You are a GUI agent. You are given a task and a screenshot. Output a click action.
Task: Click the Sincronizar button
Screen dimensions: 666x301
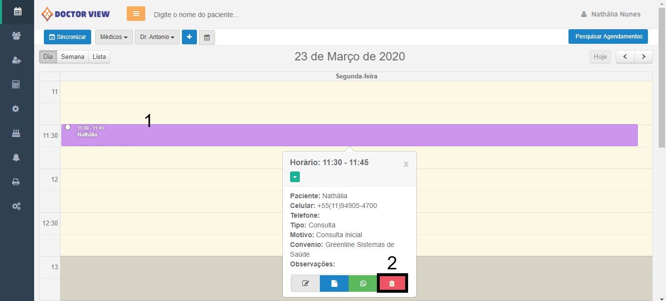coord(67,37)
